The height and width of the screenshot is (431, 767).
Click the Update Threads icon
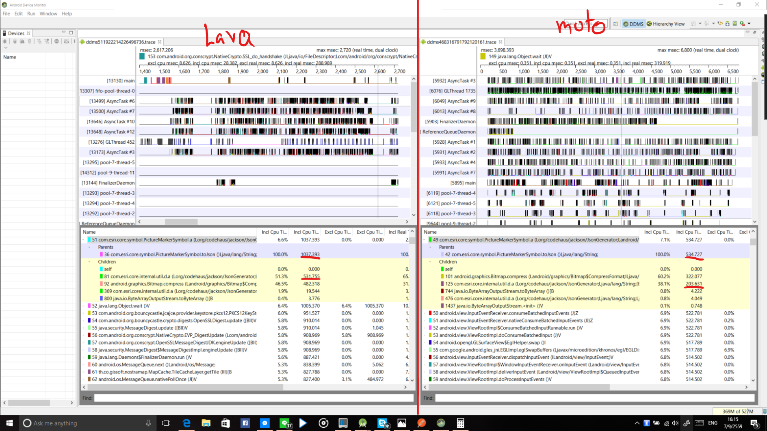(x=39, y=41)
